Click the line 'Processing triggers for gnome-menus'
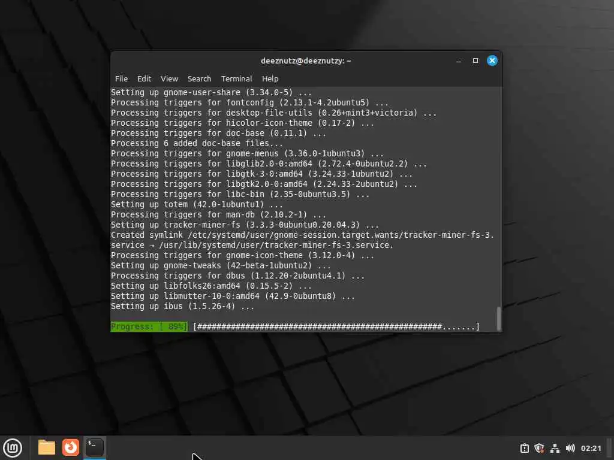614x460 pixels. point(248,153)
